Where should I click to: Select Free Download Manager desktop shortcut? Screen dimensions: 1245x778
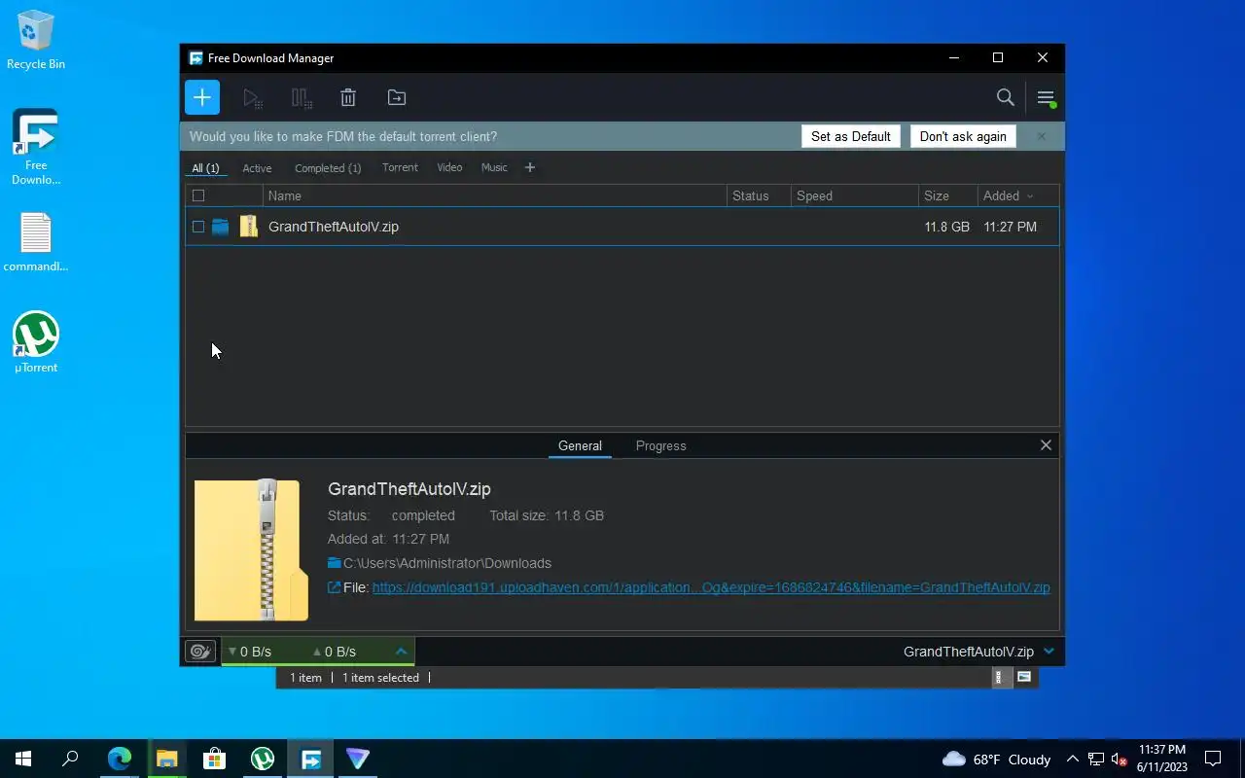[x=36, y=148]
